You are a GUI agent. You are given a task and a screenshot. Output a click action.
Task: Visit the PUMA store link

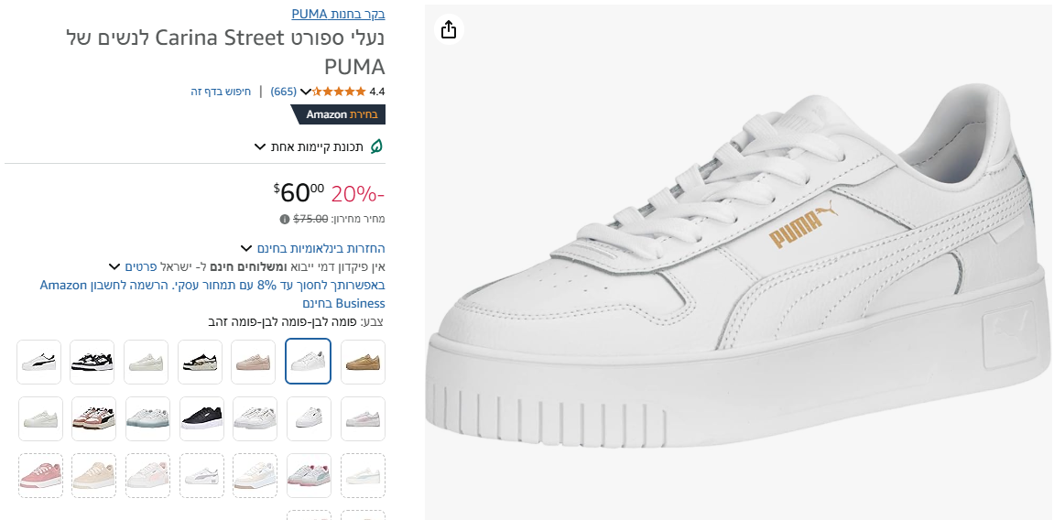[x=338, y=14]
